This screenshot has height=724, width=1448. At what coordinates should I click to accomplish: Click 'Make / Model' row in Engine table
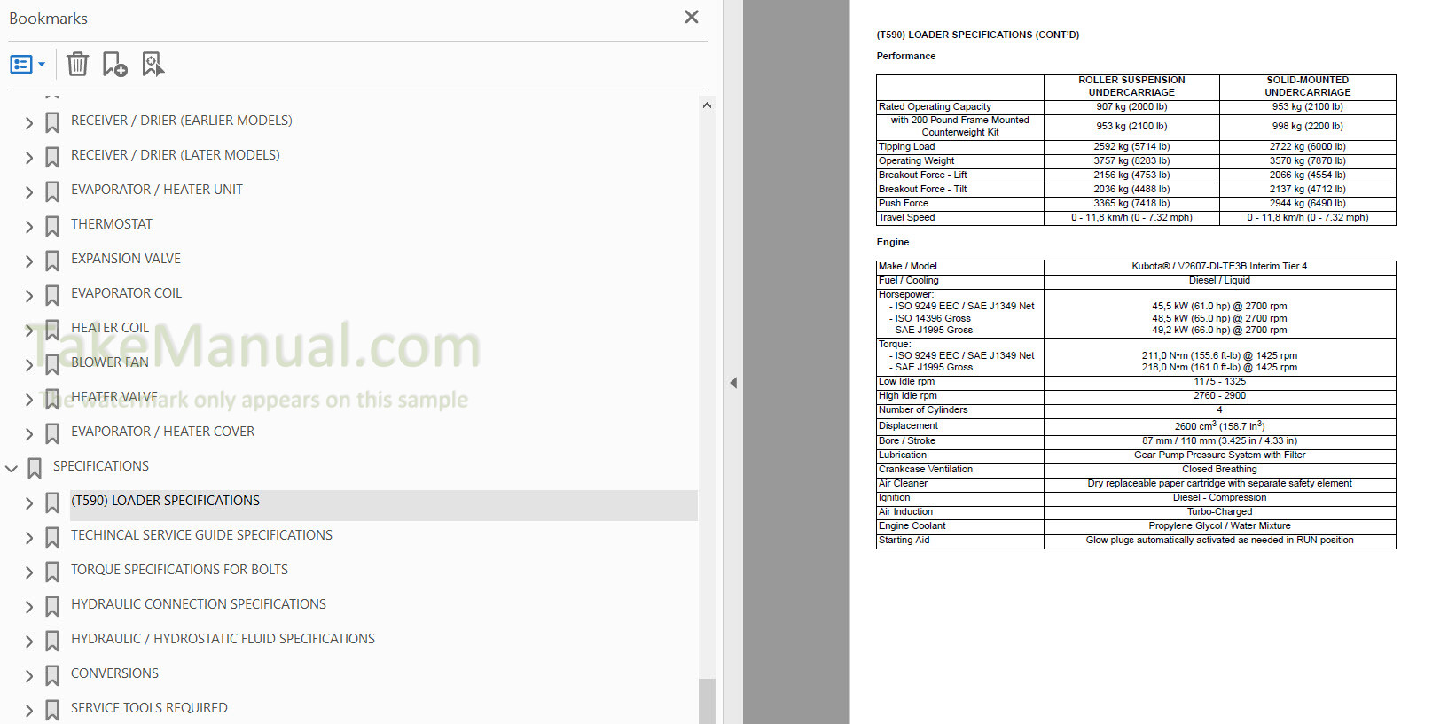1136,267
